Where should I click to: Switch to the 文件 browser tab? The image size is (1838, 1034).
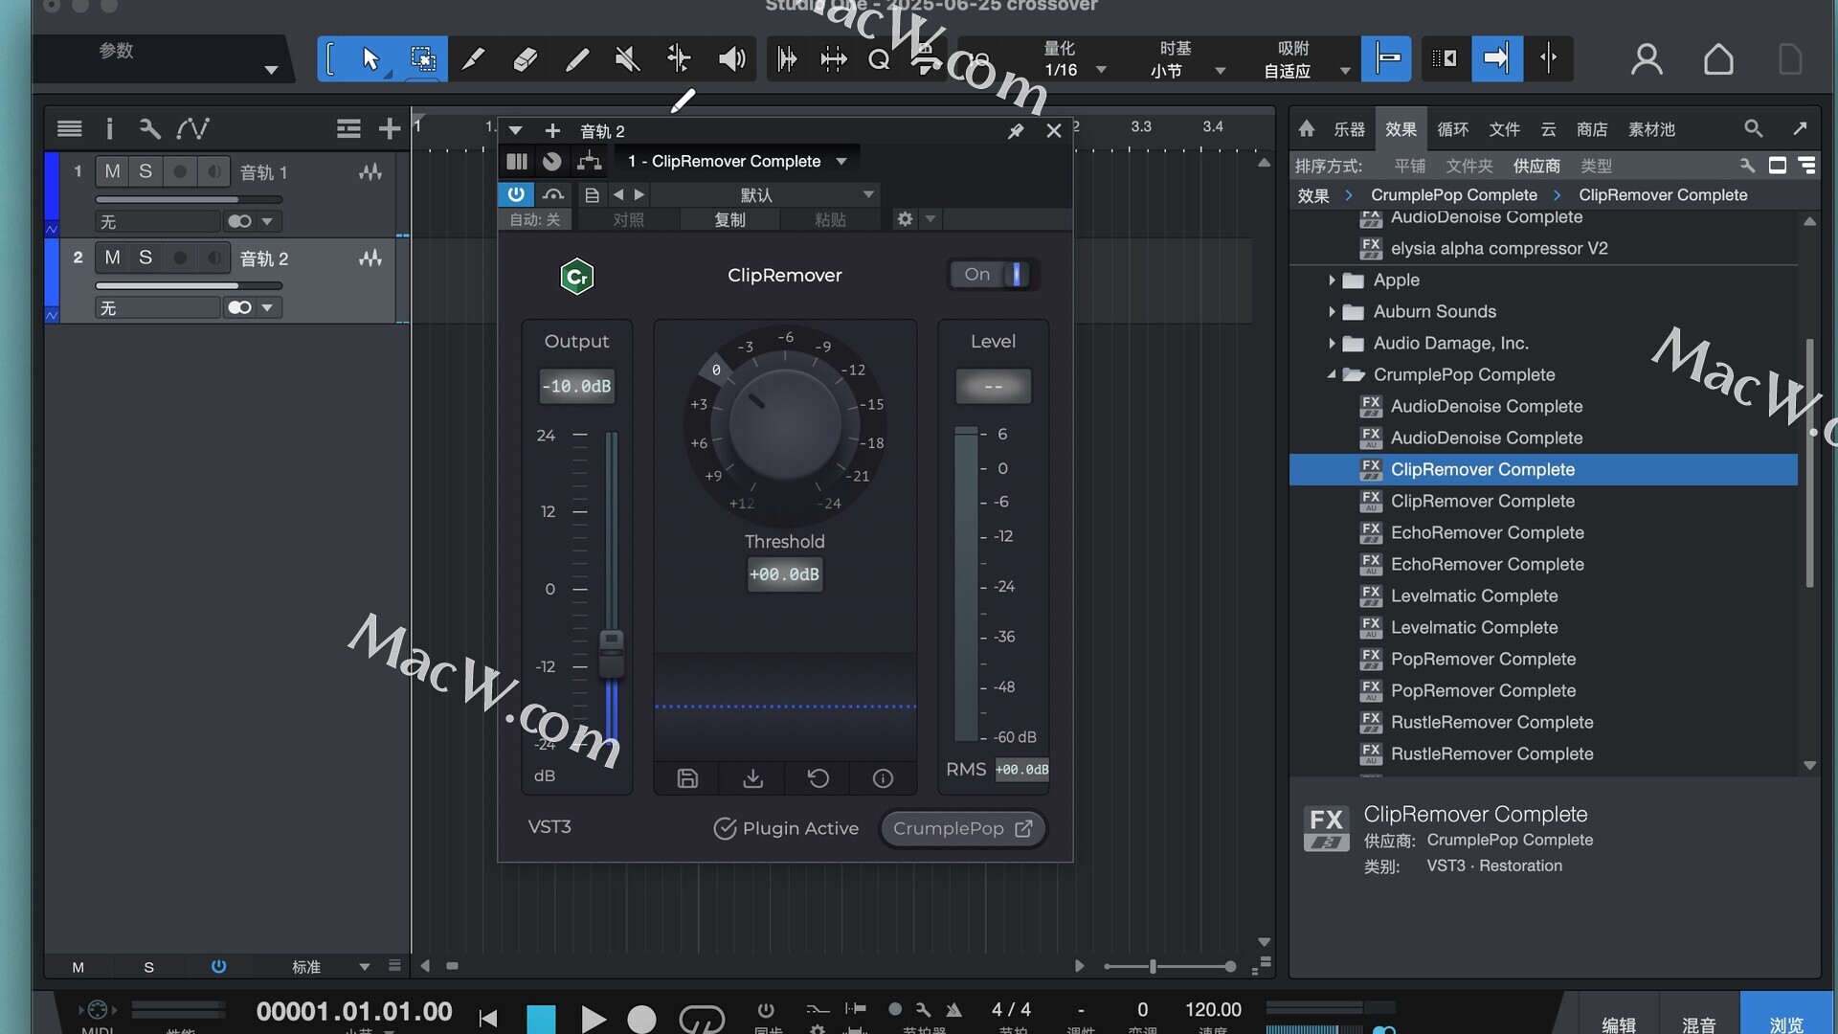click(1504, 128)
